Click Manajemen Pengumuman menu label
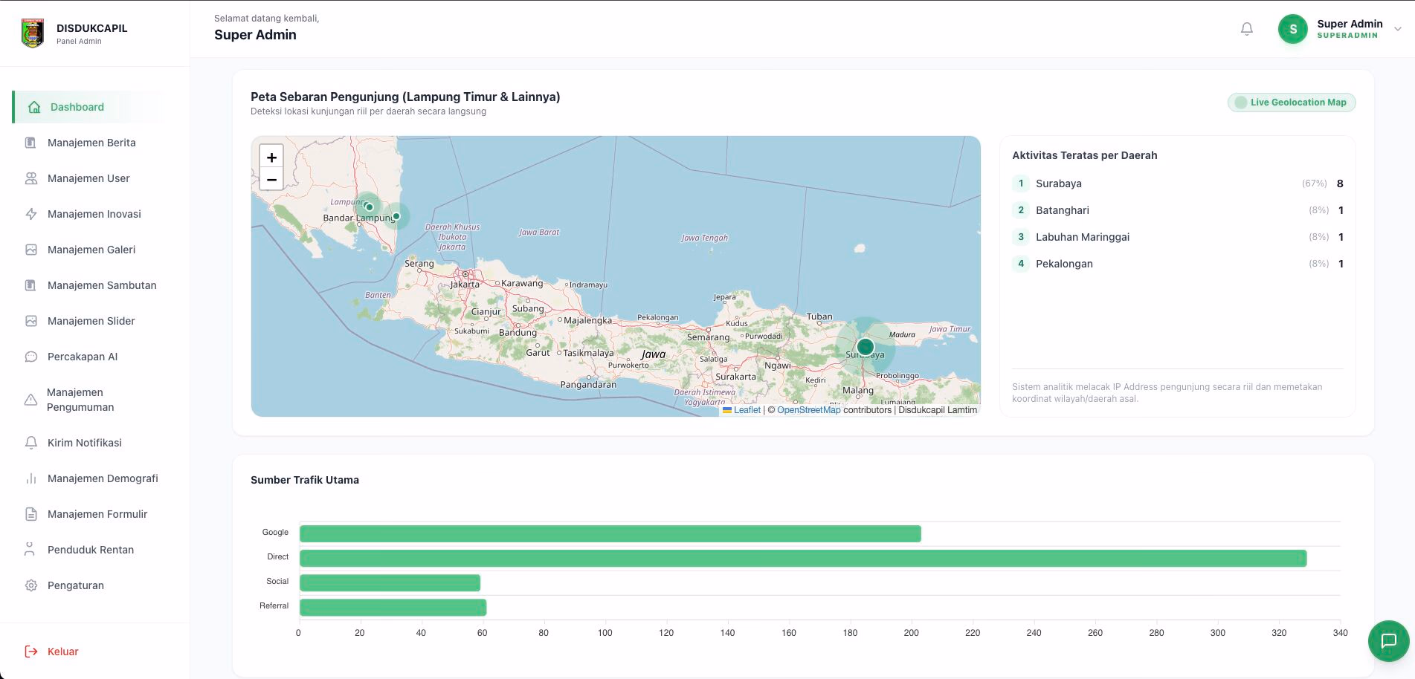Image resolution: width=1415 pixels, height=679 pixels. [x=80, y=400]
